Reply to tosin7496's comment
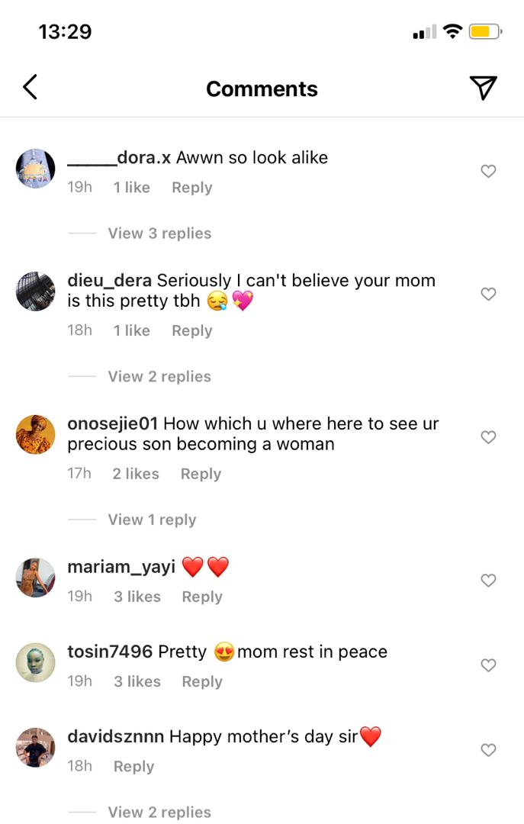 coord(201,681)
